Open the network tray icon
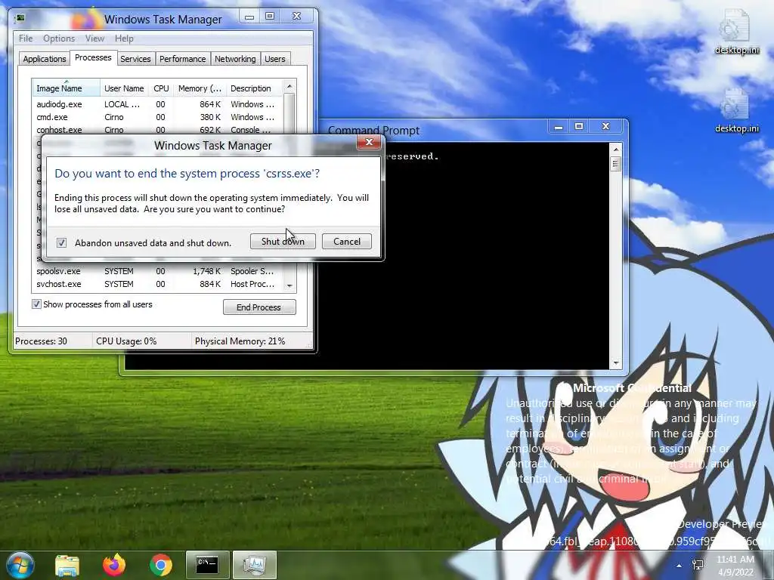This screenshot has height=580, width=774. click(698, 565)
